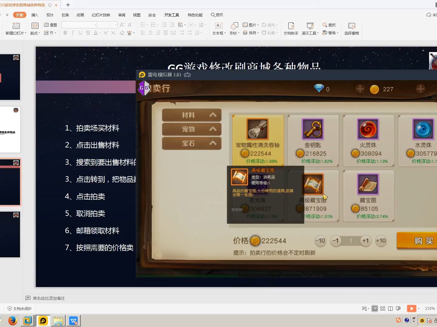Increase font size with the A+ icon
Screen dimensions: 437x327
[x=122, y=25]
